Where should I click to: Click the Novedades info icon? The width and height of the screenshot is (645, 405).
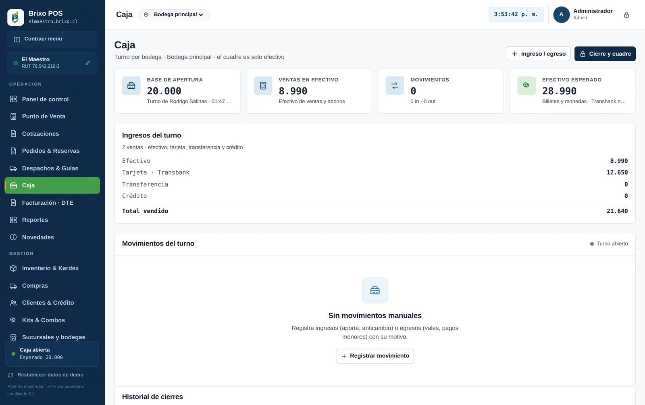point(13,237)
